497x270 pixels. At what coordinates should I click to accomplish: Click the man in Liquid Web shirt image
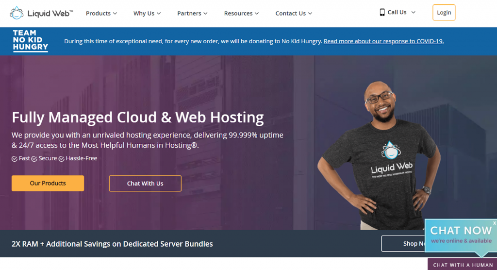click(x=379, y=155)
